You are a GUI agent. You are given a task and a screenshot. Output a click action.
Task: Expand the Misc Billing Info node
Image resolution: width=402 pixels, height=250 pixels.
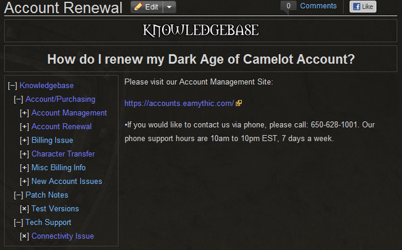(24, 168)
